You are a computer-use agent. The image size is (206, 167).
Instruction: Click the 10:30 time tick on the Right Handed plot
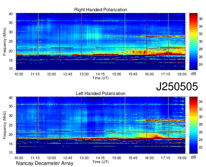click(x=19, y=74)
